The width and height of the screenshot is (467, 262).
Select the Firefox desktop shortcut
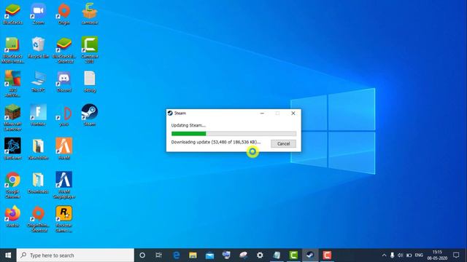12,217
